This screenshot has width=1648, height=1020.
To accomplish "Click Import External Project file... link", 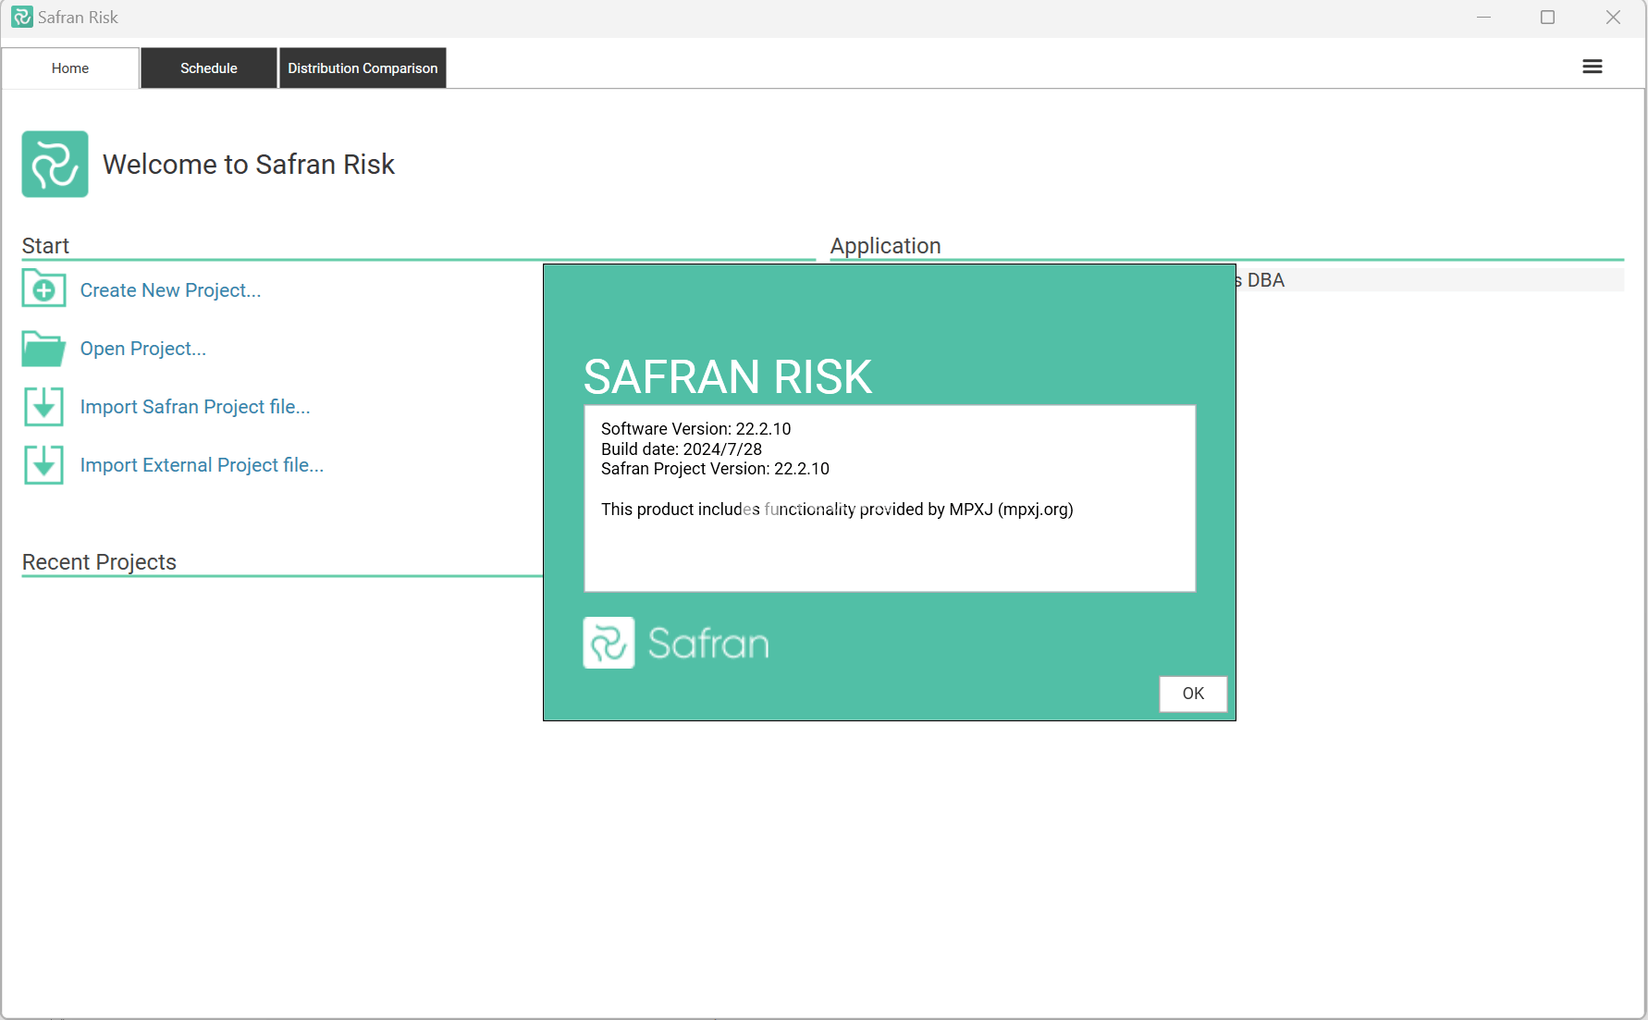I will (202, 465).
